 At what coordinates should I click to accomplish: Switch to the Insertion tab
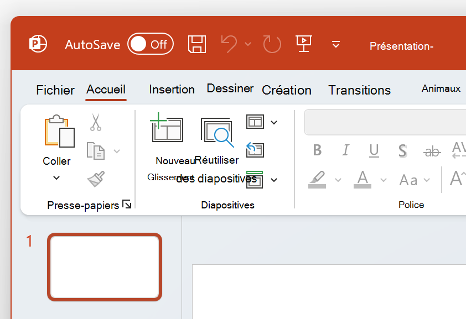click(x=172, y=90)
